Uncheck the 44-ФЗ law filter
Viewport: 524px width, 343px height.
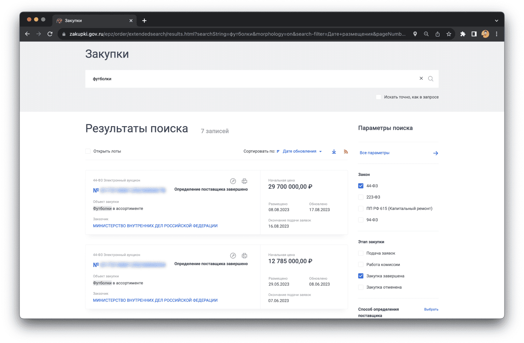pyautogui.click(x=361, y=186)
